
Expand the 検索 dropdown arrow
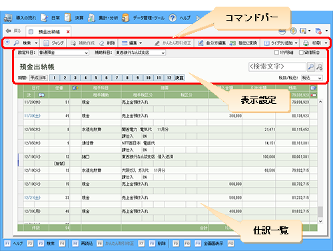pyautogui.click(x=36, y=43)
